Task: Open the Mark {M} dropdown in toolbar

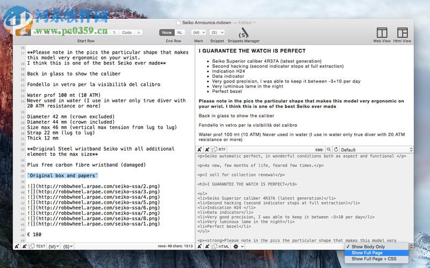Action: coord(198,33)
